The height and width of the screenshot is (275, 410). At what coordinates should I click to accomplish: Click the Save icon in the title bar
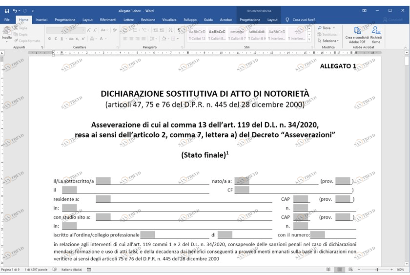[6, 10]
